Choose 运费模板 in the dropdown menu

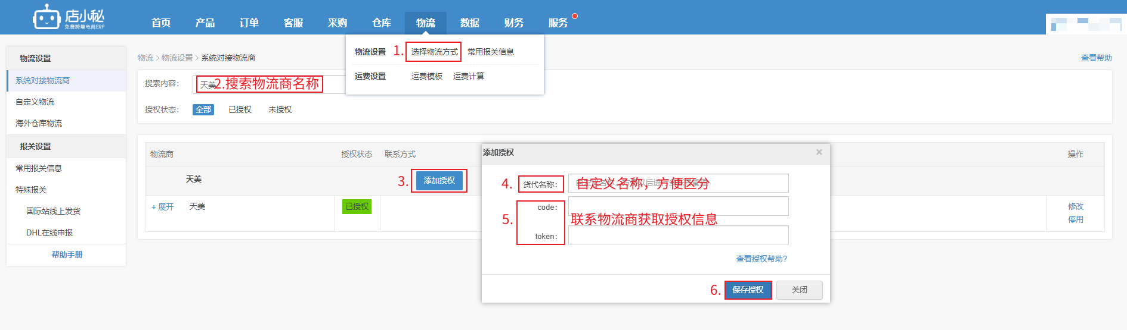coord(427,76)
